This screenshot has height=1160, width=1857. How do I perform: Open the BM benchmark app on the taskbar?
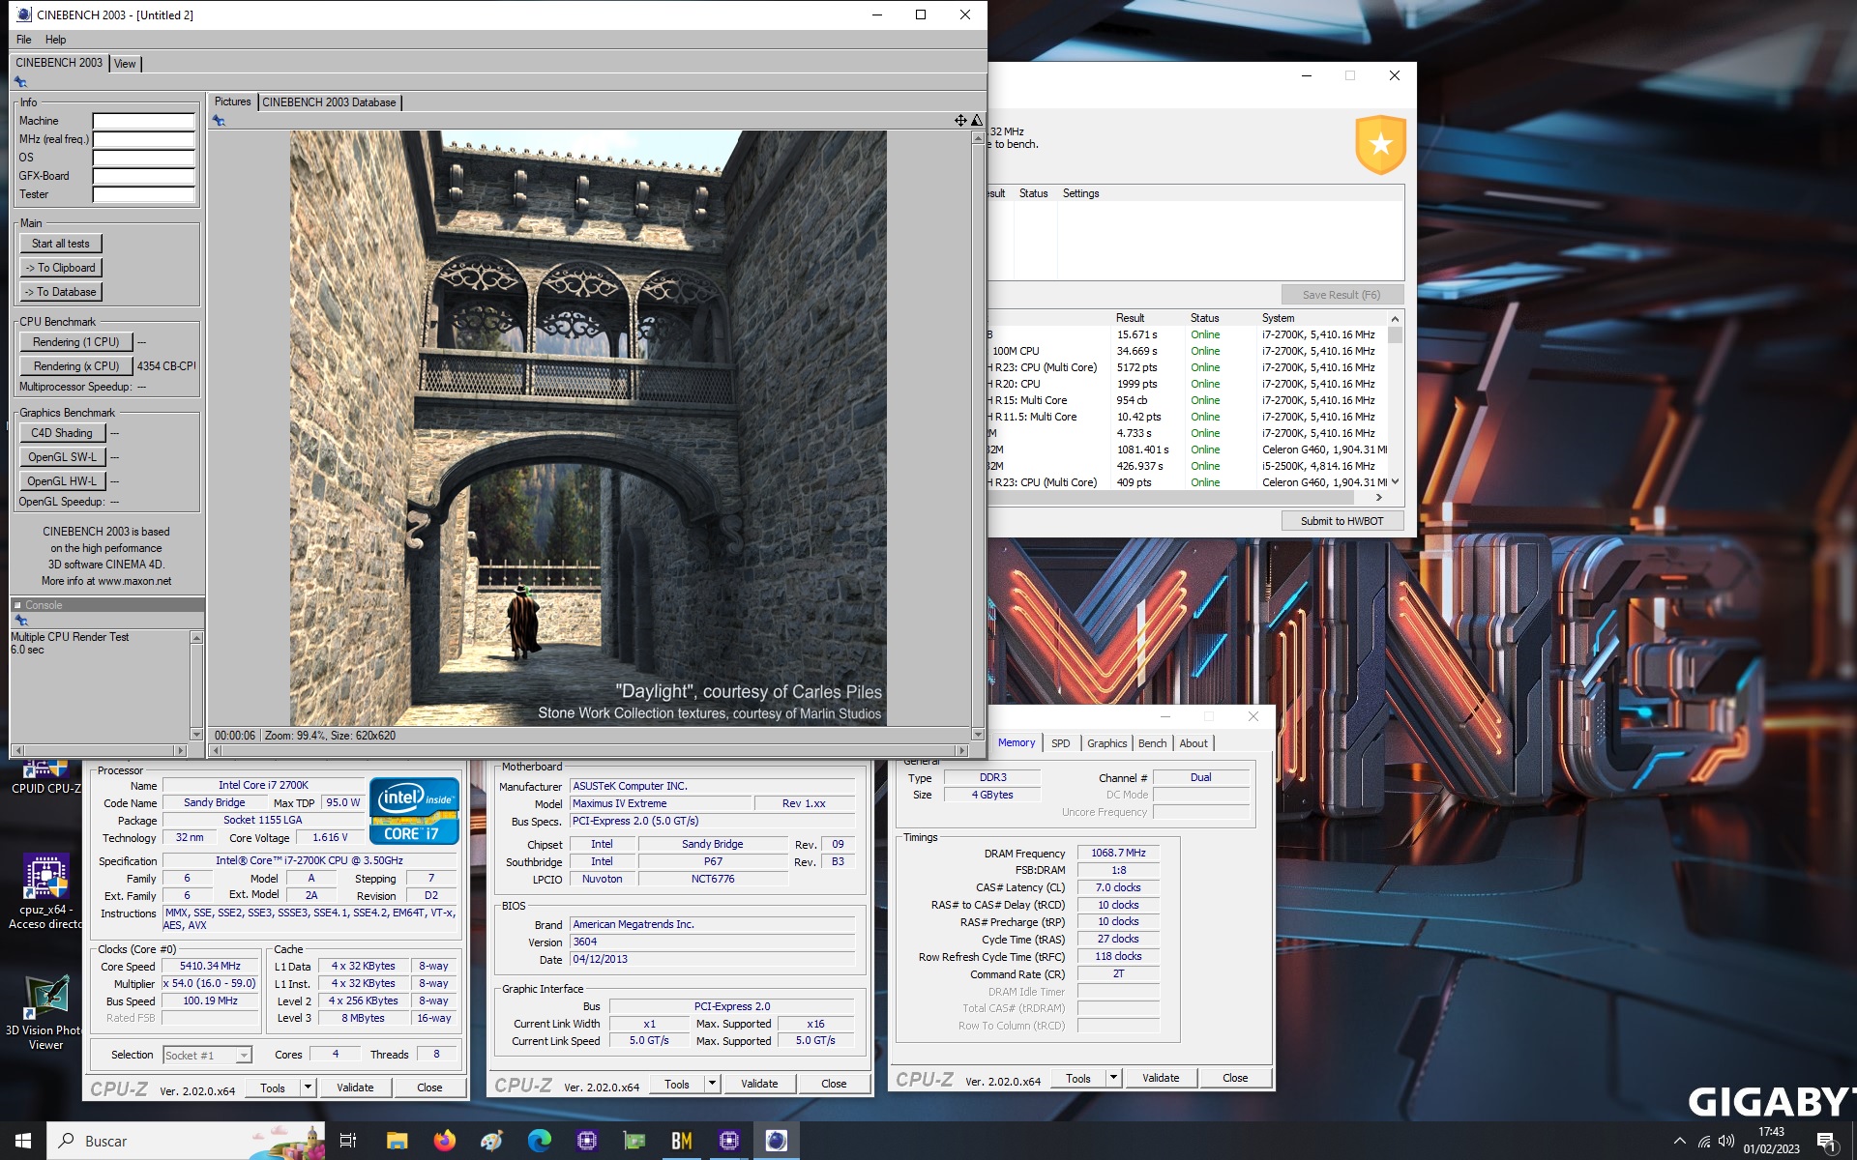[x=681, y=1141]
